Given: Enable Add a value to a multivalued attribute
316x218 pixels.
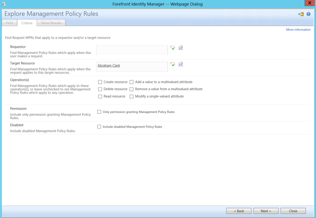Looking at the screenshot, I should click(x=131, y=82).
